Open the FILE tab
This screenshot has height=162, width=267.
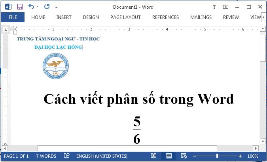coord(13,17)
